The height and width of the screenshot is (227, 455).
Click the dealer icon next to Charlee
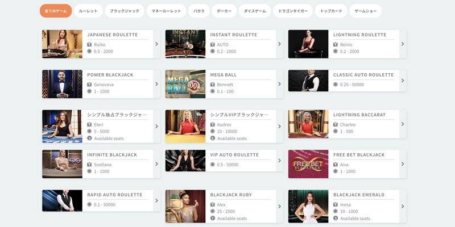(x=336, y=124)
